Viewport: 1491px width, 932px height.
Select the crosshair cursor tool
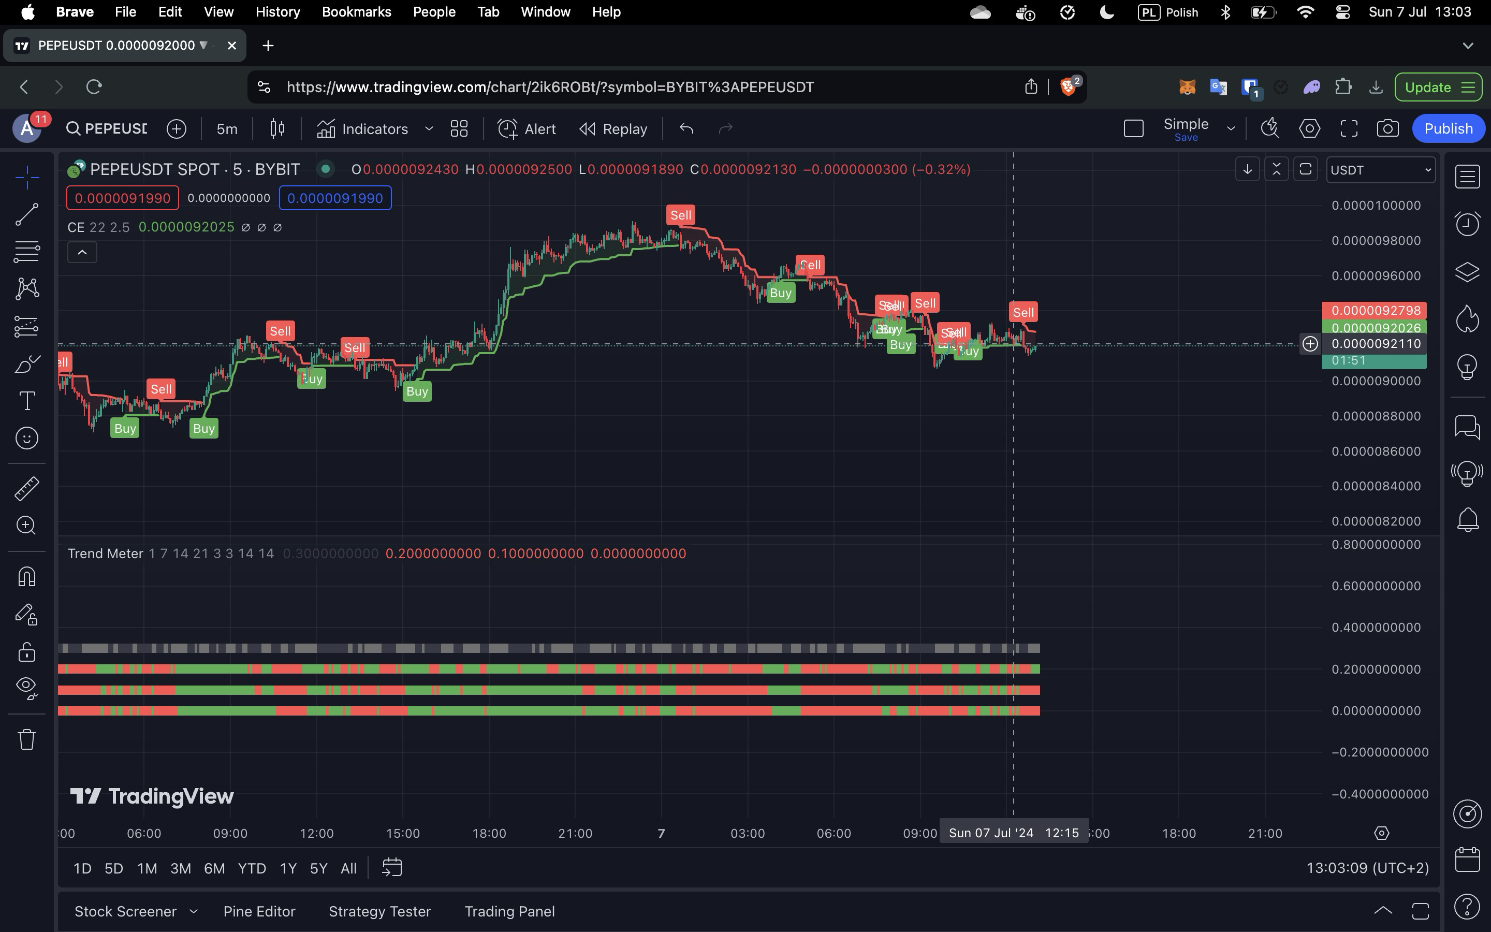click(26, 178)
